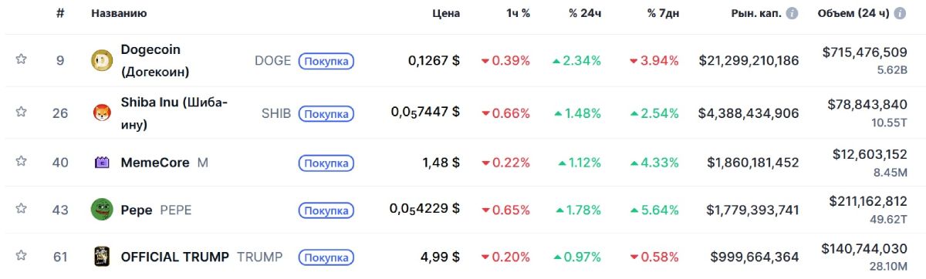The width and height of the screenshot is (926, 279).
Task: Star Dogecoin to add to watchlist
Action: click(21, 59)
